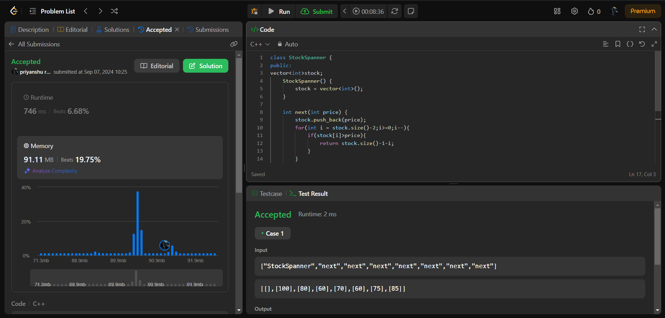The width and height of the screenshot is (665, 318).
Task: Enter fullscreen for the Code panel
Action: pos(642,30)
